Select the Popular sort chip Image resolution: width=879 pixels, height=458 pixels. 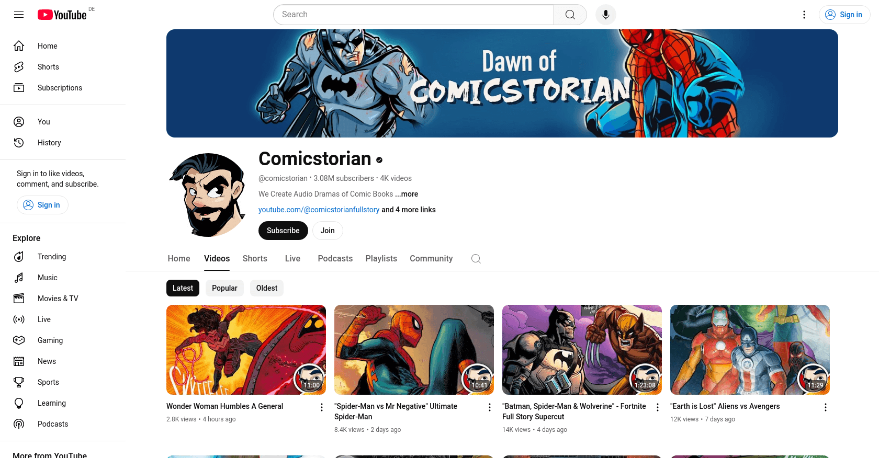[x=224, y=288]
